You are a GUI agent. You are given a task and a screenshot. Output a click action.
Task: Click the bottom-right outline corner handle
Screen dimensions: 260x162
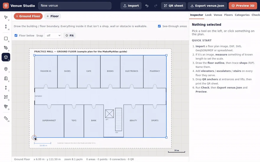point(166,137)
